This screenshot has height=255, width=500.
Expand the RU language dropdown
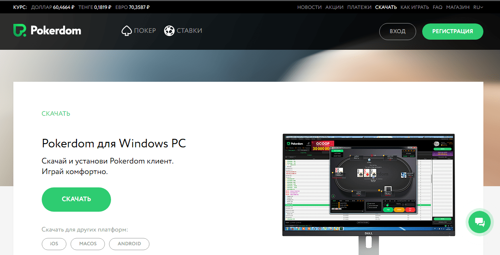point(478,7)
